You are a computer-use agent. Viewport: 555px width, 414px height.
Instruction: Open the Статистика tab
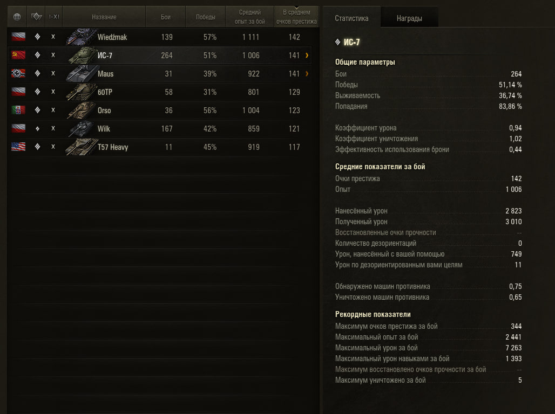351,18
